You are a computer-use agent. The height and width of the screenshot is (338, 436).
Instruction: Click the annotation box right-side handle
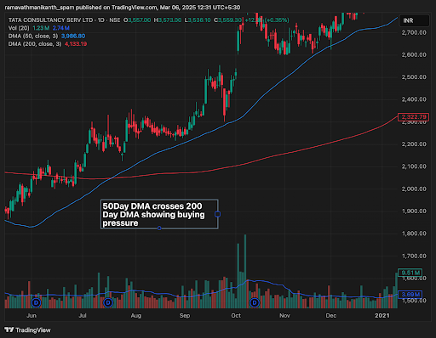click(x=218, y=214)
